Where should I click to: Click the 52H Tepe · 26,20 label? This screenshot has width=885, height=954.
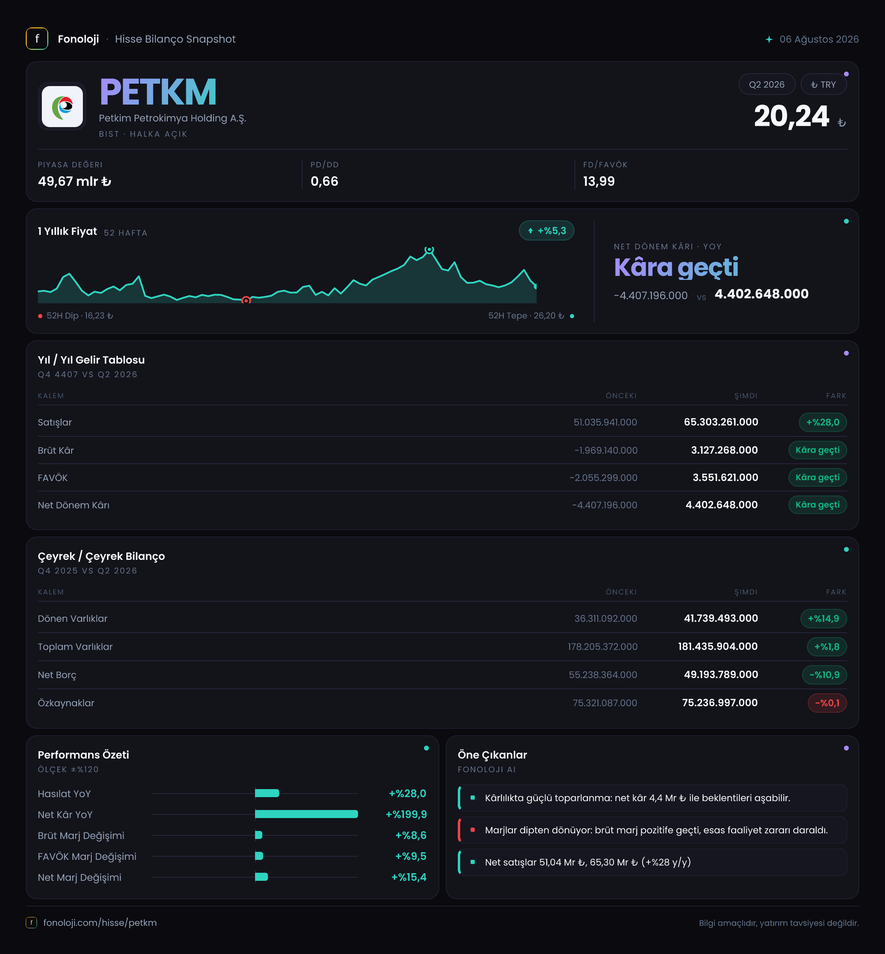pos(526,315)
